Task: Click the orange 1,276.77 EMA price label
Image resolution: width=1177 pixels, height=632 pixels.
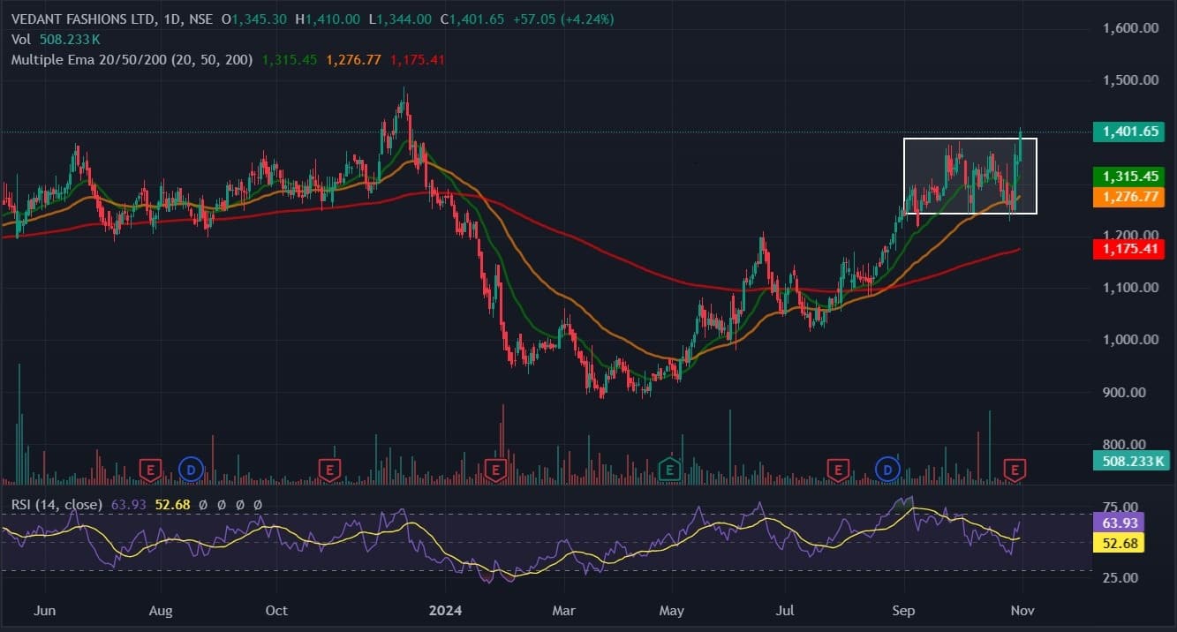Action: tap(1128, 197)
